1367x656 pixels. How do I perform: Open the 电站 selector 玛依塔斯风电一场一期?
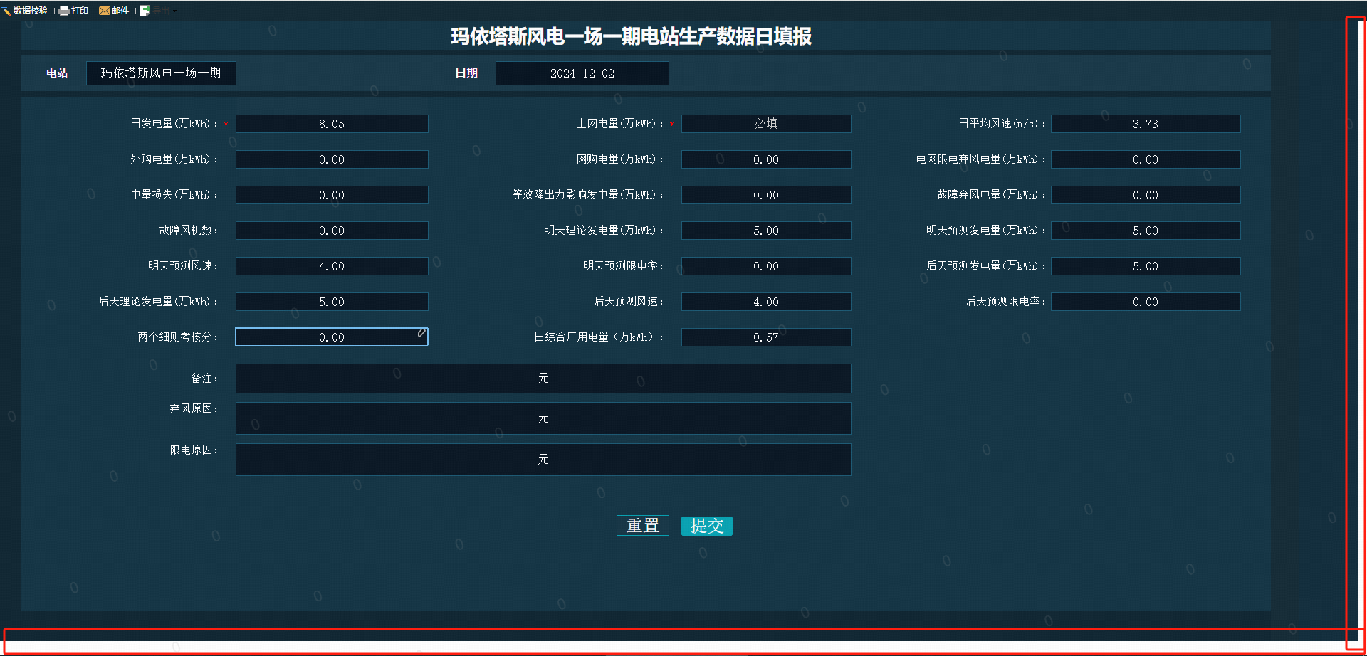coord(161,73)
